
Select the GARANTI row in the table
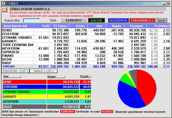click(x=86, y=41)
